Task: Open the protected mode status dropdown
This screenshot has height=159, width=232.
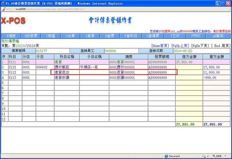Action: tap(209, 156)
